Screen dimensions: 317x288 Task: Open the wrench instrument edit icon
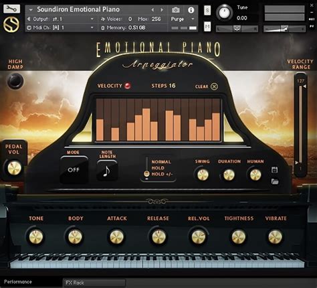pos(11,9)
